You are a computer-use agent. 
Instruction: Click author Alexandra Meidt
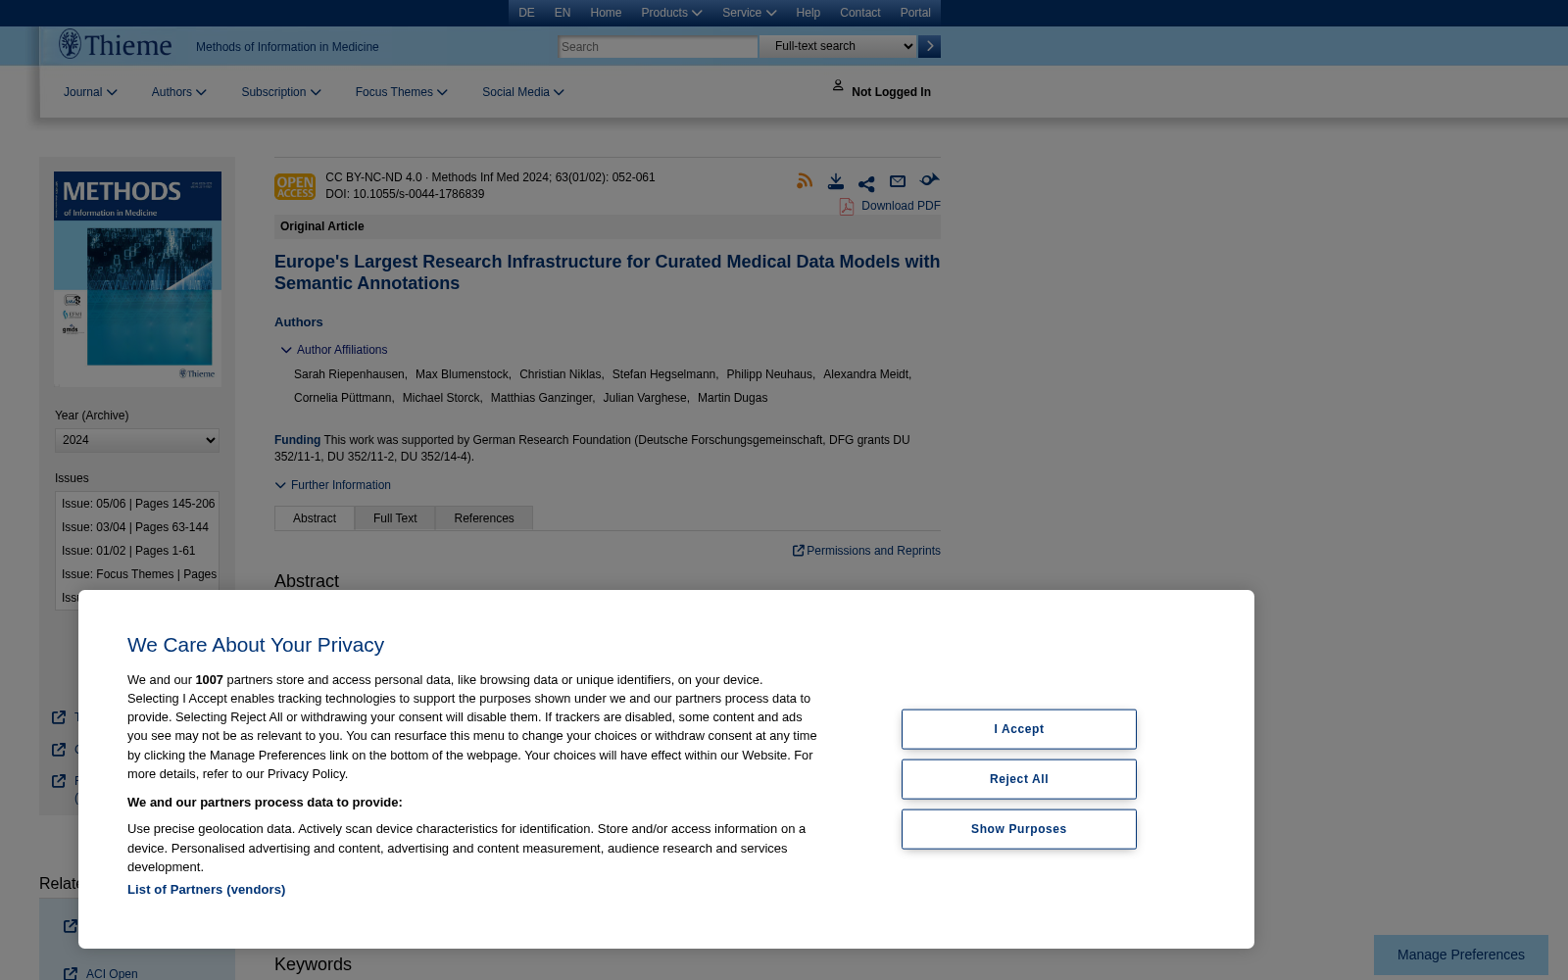866,374
